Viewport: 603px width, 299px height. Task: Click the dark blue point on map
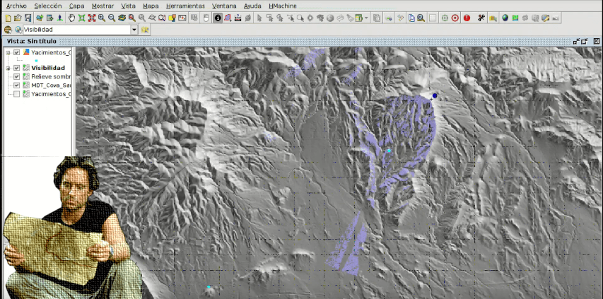coord(435,95)
